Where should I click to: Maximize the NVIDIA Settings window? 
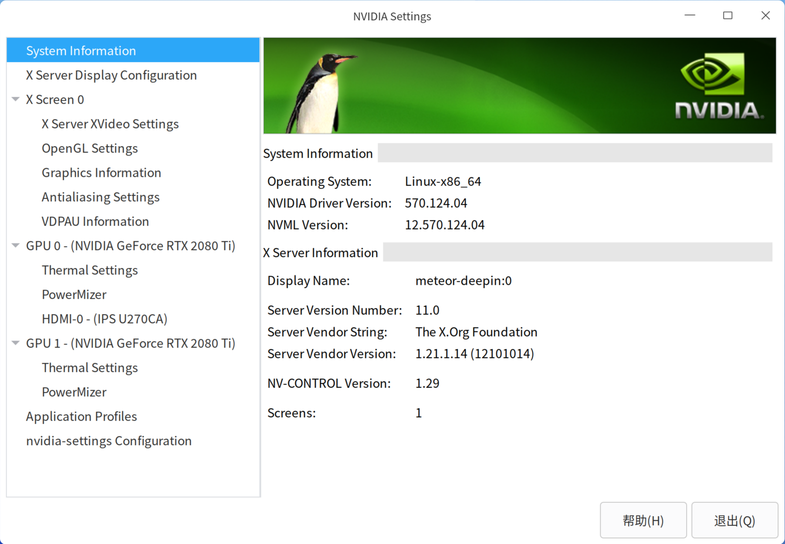[727, 16]
